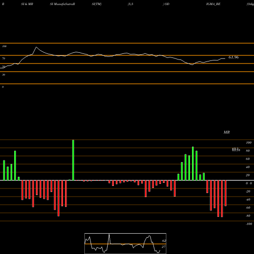Click the -40 label on MR axis
The width and height of the screenshot is (254, 254).
click(x=248, y=200)
